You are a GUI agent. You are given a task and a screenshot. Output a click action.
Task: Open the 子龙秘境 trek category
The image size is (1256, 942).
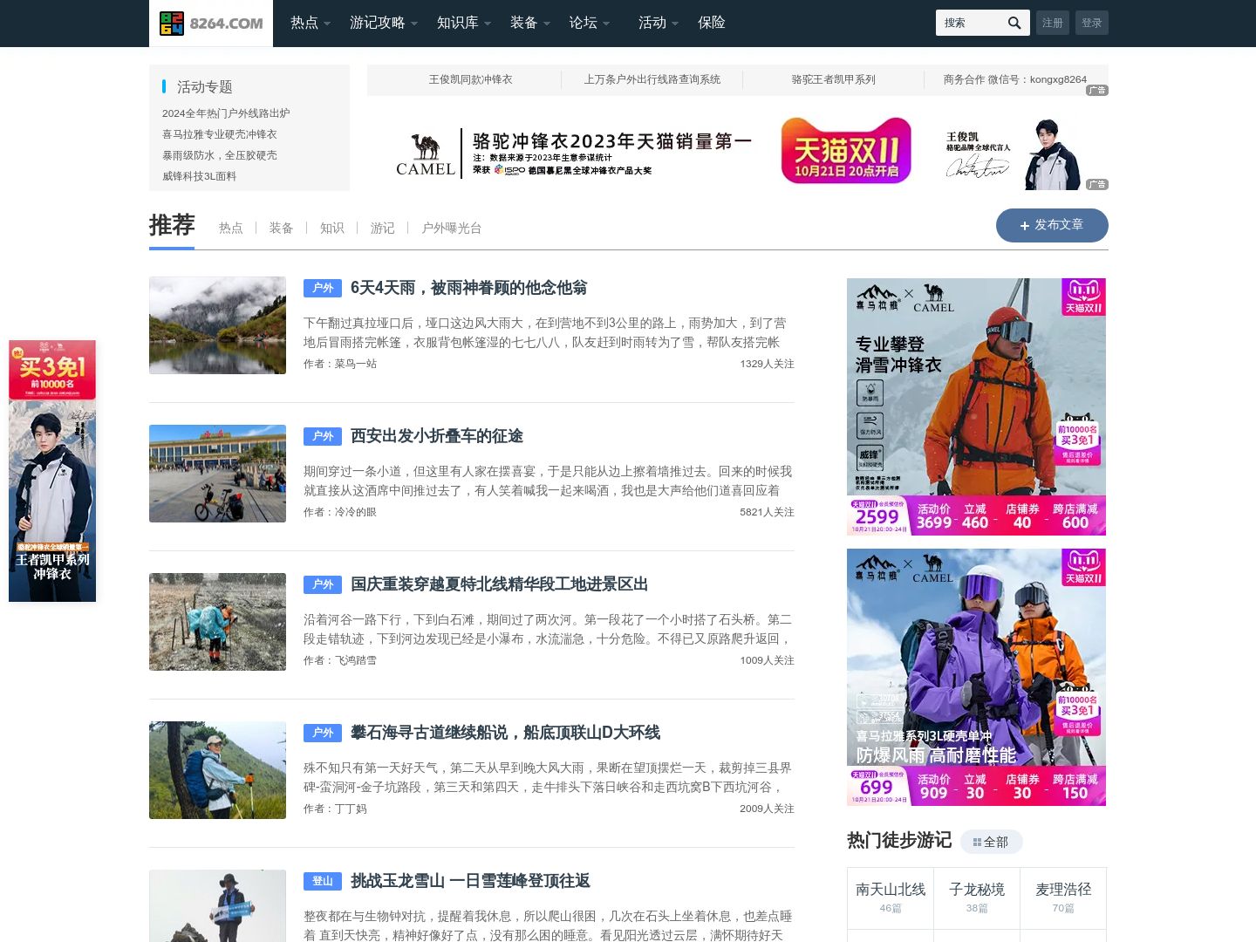click(977, 898)
